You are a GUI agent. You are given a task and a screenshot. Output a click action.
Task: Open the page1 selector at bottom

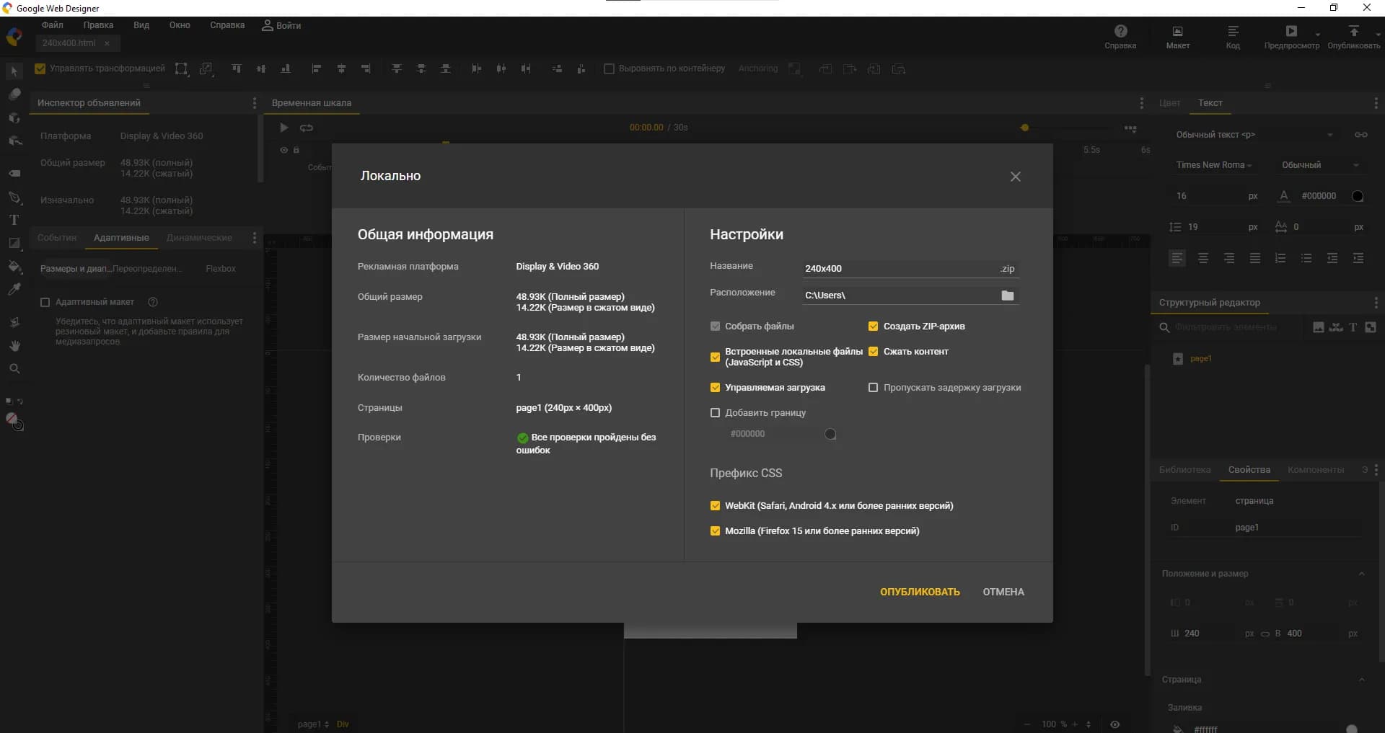[313, 724]
